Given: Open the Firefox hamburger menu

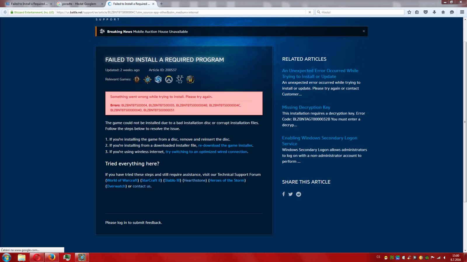Looking at the screenshot, I should pyautogui.click(x=462, y=12).
